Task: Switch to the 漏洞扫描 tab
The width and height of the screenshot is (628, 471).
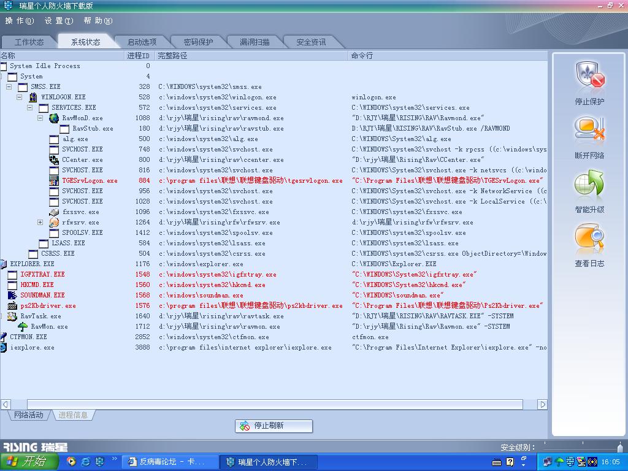Action: pos(255,42)
